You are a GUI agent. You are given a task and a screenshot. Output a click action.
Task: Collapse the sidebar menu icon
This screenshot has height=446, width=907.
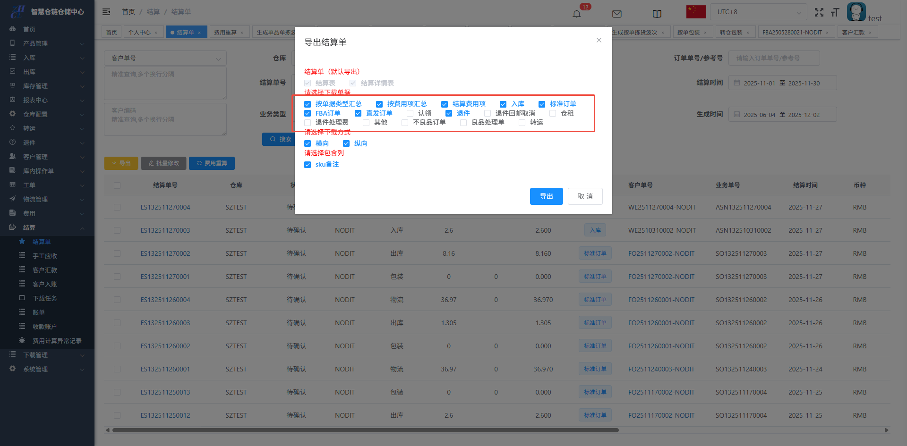106,12
